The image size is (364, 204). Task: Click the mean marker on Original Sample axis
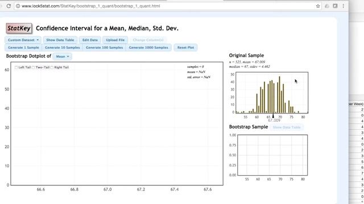tap(273, 116)
